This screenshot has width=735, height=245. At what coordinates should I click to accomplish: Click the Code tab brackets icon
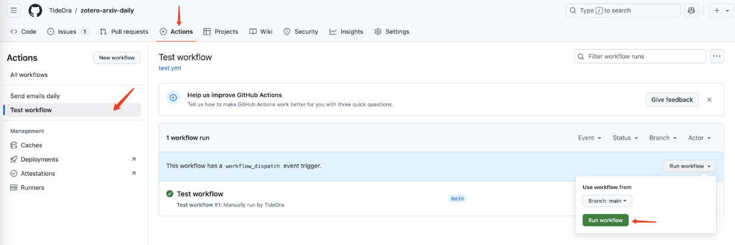[14, 31]
